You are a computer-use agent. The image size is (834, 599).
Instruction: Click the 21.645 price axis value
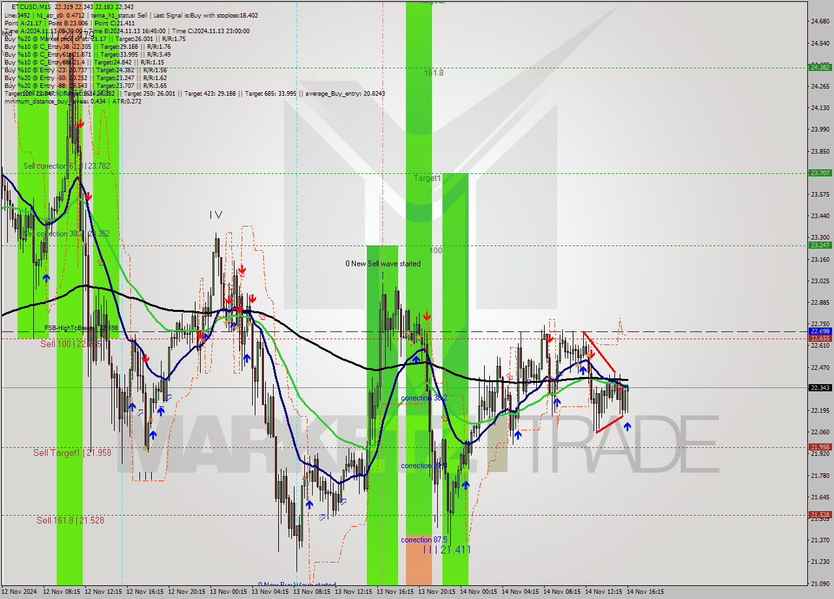[820, 497]
